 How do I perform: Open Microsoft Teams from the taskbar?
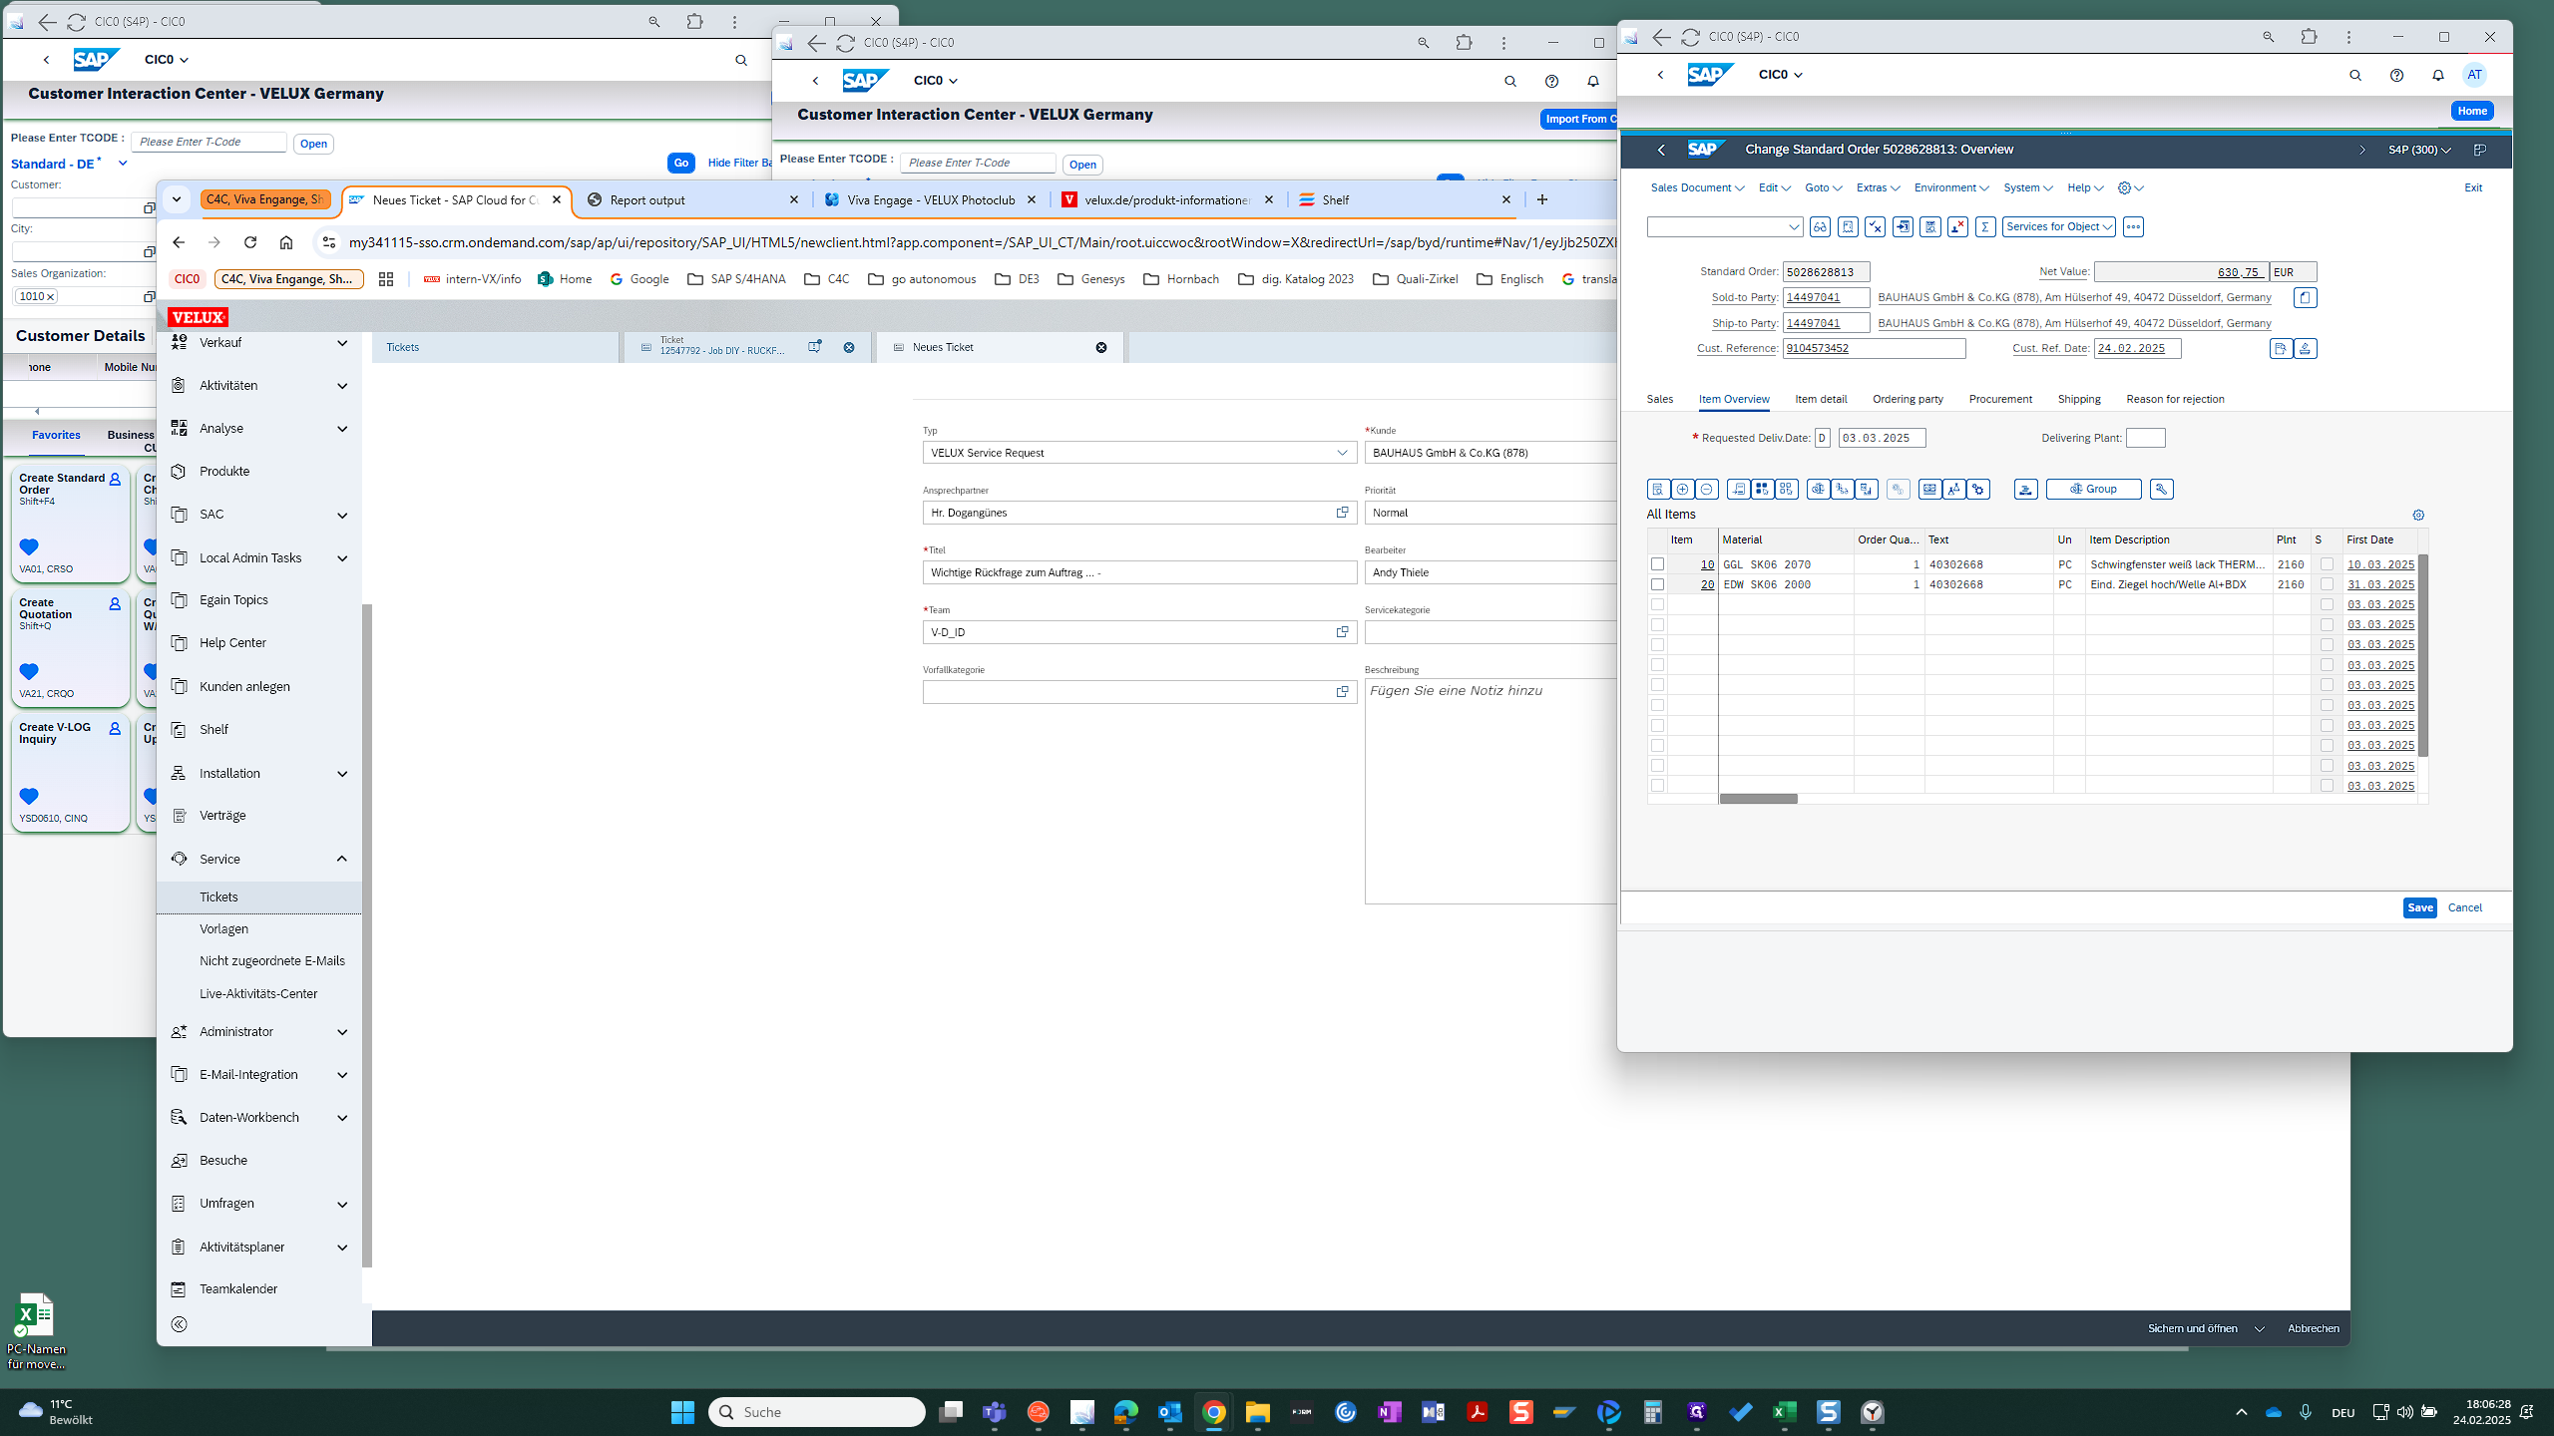[x=994, y=1412]
